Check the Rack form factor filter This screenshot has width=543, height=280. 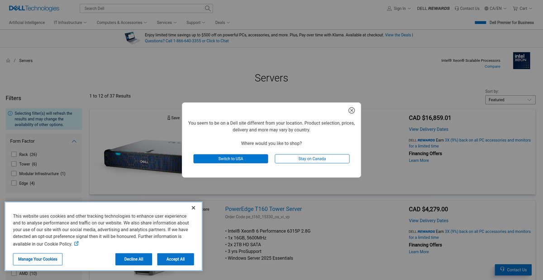click(14, 154)
